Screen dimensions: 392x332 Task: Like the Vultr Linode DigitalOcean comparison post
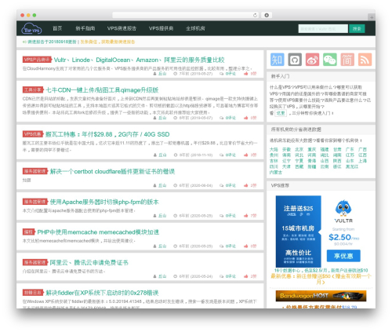[x=246, y=74]
